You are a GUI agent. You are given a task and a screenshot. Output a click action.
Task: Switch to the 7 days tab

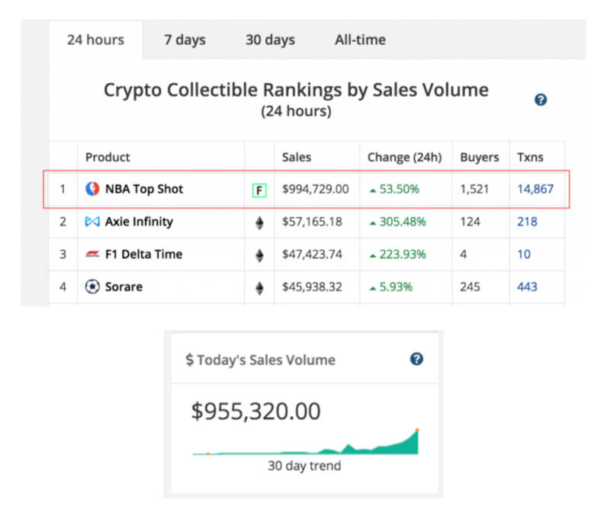click(x=185, y=40)
